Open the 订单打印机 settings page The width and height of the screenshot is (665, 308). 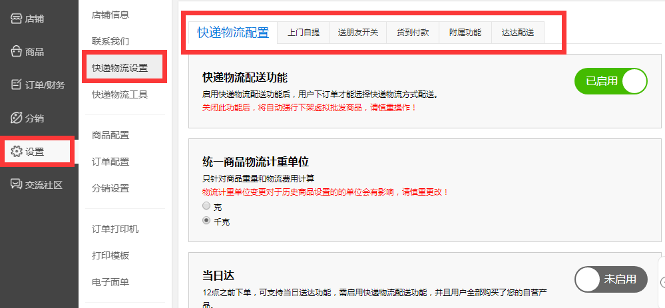(115, 229)
